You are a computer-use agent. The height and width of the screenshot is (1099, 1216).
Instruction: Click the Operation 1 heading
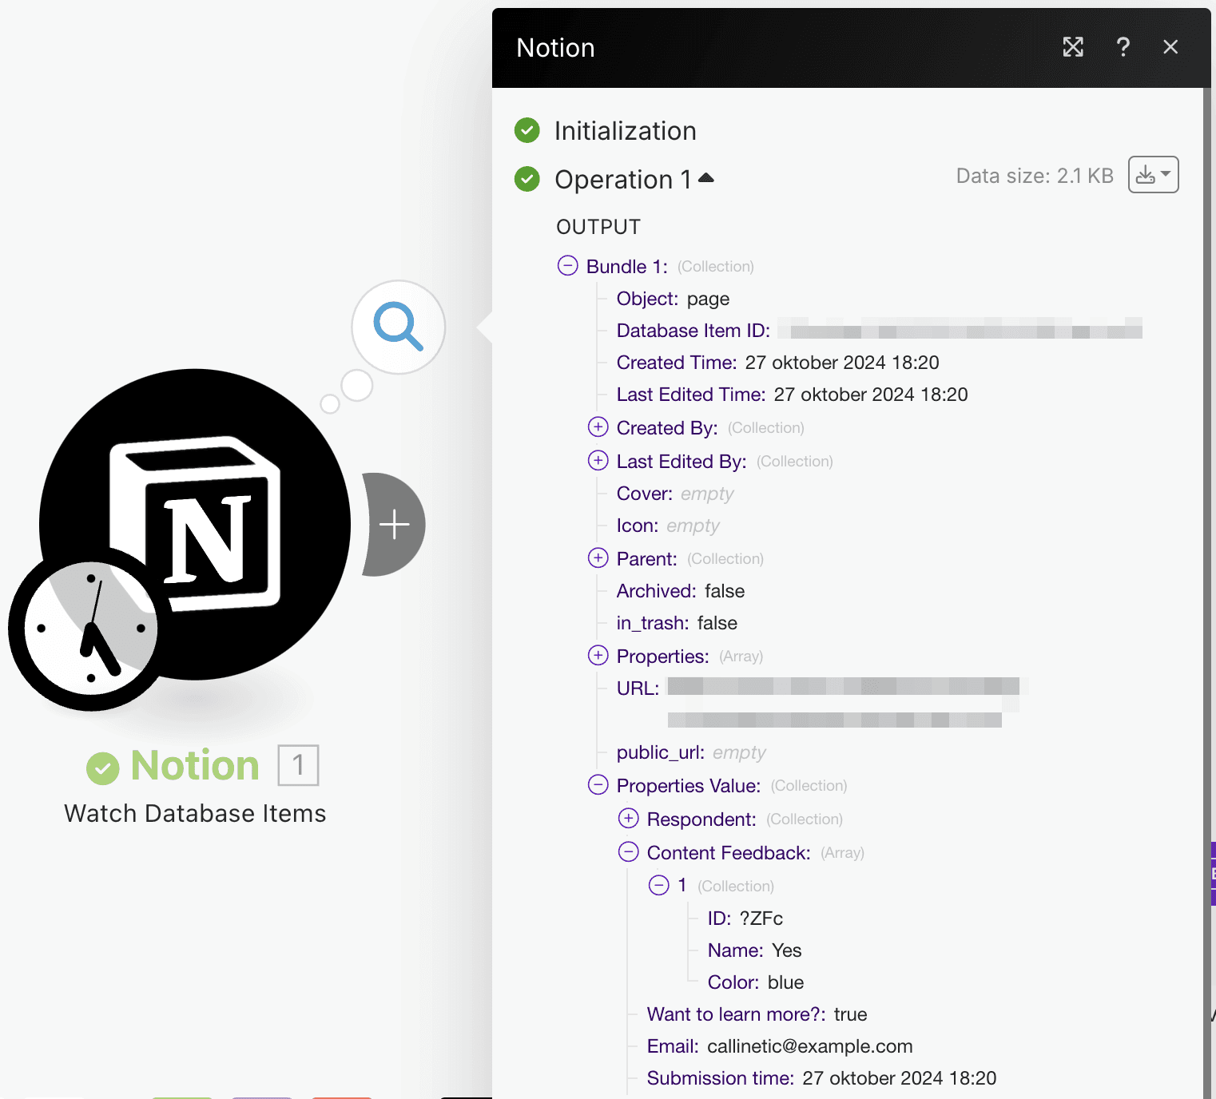pyautogui.click(x=623, y=180)
